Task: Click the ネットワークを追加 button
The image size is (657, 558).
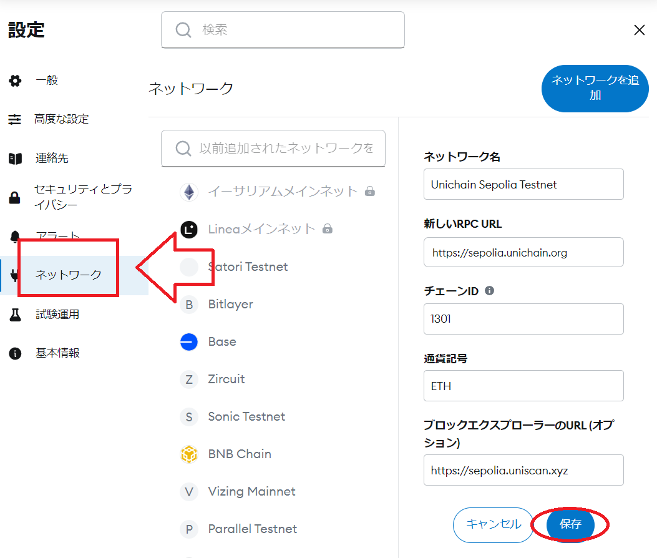Action: 595,89
